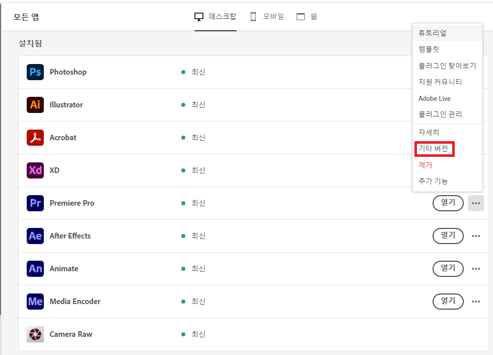Click the 최신 status for Photoshop

coord(198,72)
